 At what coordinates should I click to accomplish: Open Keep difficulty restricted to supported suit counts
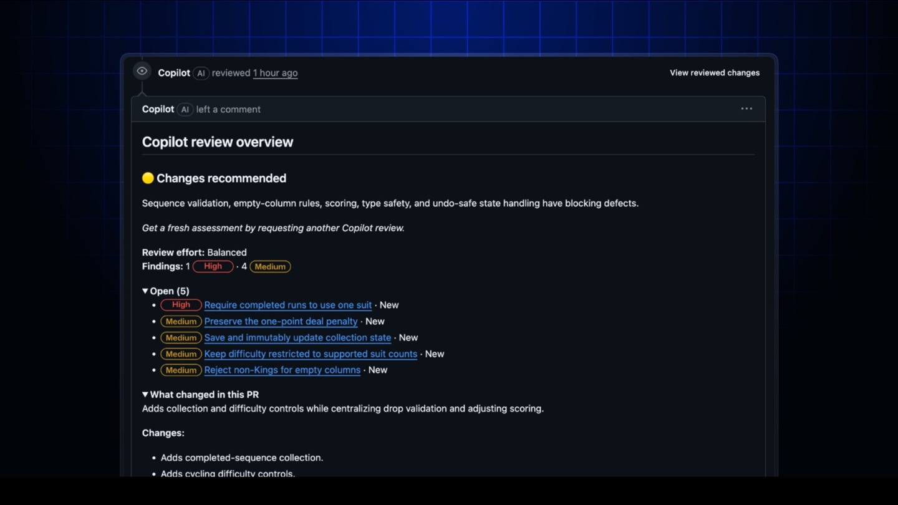(311, 353)
